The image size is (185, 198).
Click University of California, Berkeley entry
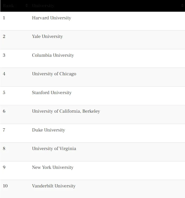tap(66, 111)
